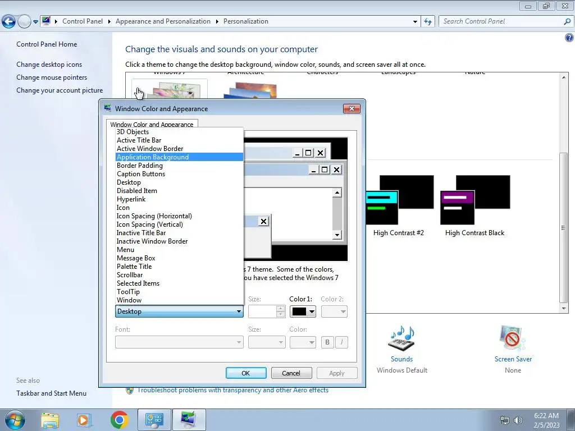Click theme list scroll up arrow
The image size is (575, 431).
[564, 77]
